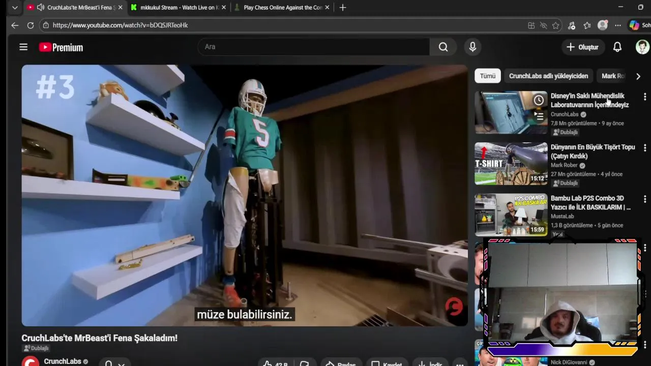The height and width of the screenshot is (366, 651).
Task: Switch to Play Chess Online tab
Action: point(282,8)
